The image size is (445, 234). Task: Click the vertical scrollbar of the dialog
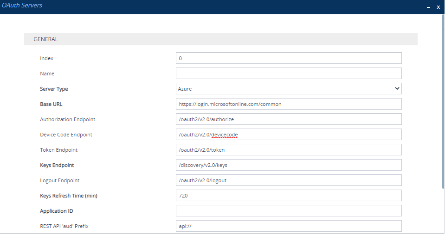pos(442,102)
